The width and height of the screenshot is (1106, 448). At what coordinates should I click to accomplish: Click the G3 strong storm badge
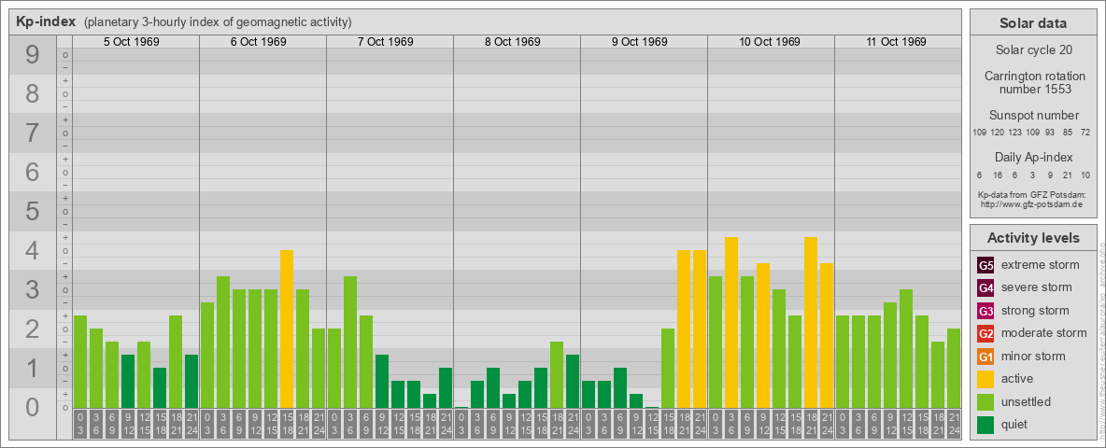pyautogui.click(x=985, y=311)
